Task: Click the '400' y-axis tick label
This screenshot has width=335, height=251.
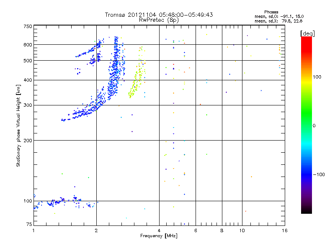Action: [x=28, y=80]
